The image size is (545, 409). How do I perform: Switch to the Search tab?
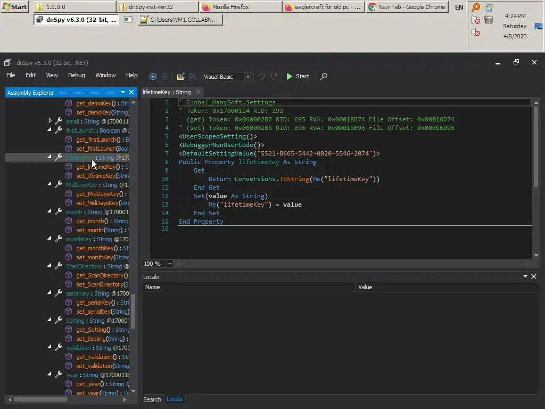[x=152, y=399]
